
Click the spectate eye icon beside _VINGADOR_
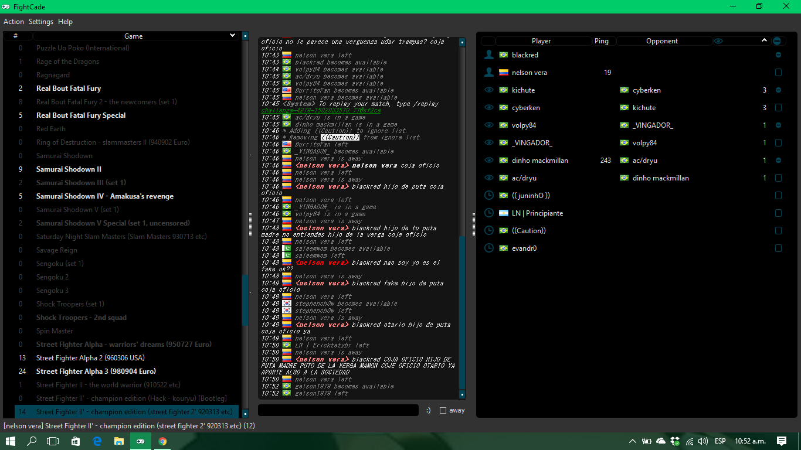(x=489, y=143)
